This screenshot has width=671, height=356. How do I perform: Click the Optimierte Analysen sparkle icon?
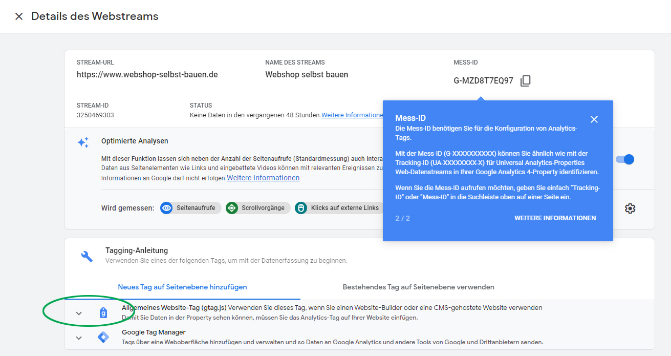click(x=83, y=142)
